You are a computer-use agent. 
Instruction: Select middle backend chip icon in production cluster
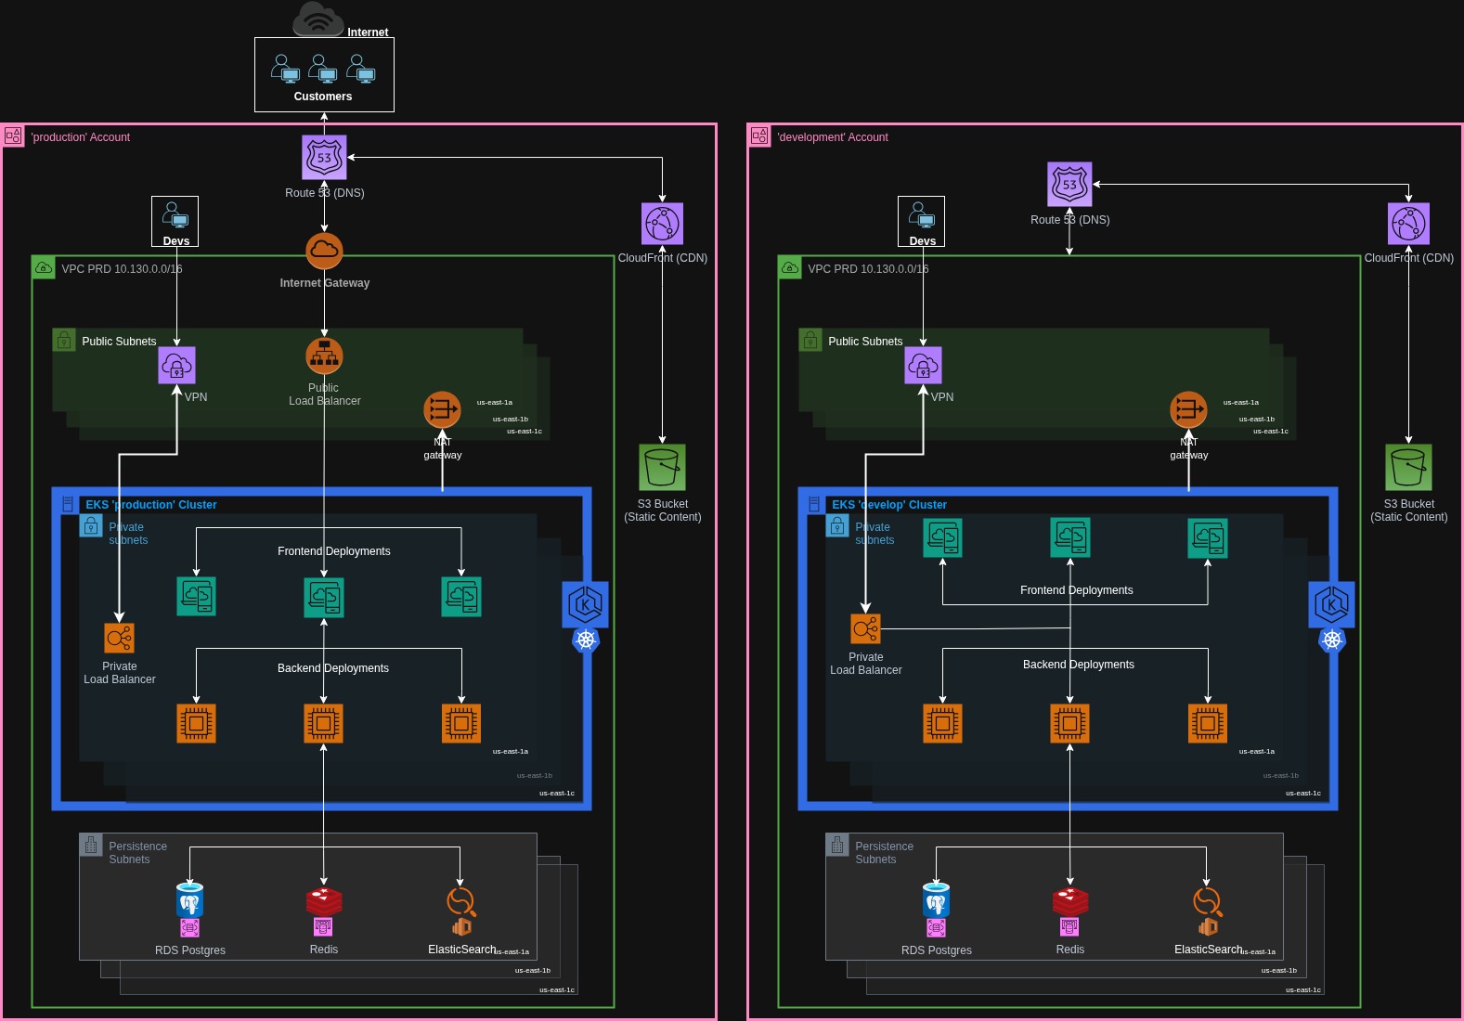coord(324,723)
